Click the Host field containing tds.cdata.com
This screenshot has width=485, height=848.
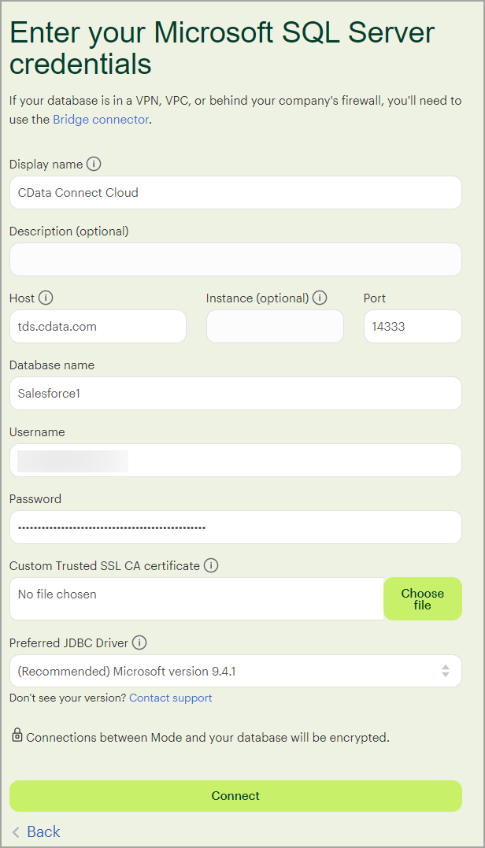[x=98, y=326]
